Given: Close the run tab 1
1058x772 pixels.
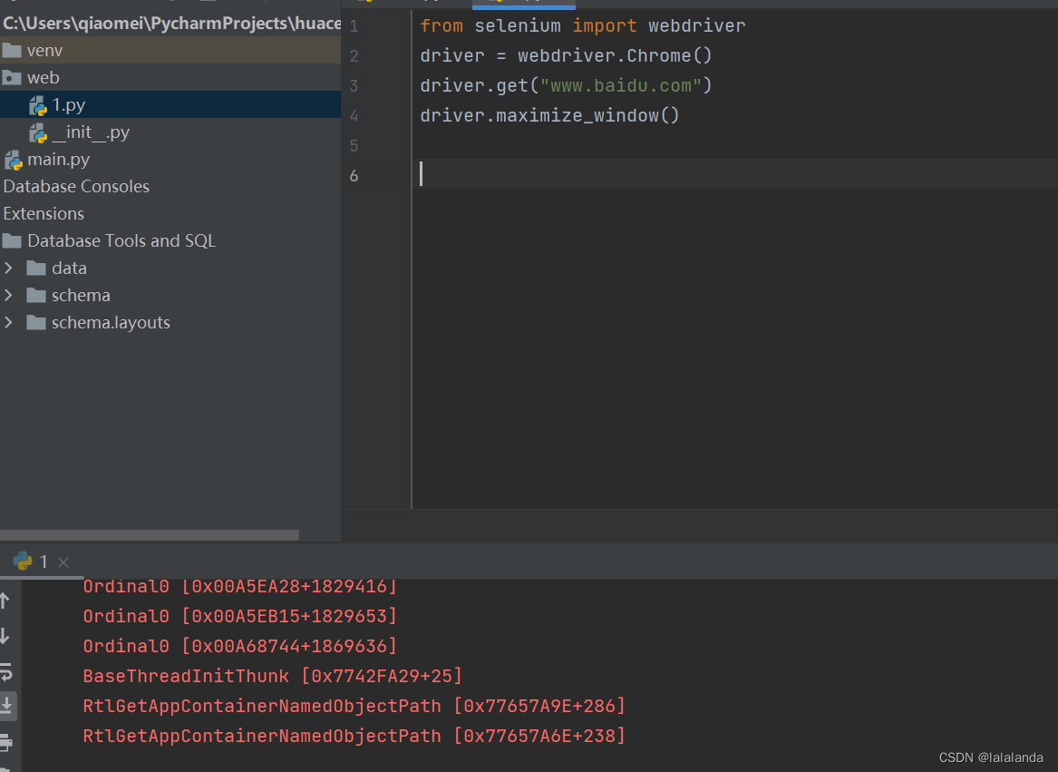Looking at the screenshot, I should pyautogui.click(x=63, y=562).
